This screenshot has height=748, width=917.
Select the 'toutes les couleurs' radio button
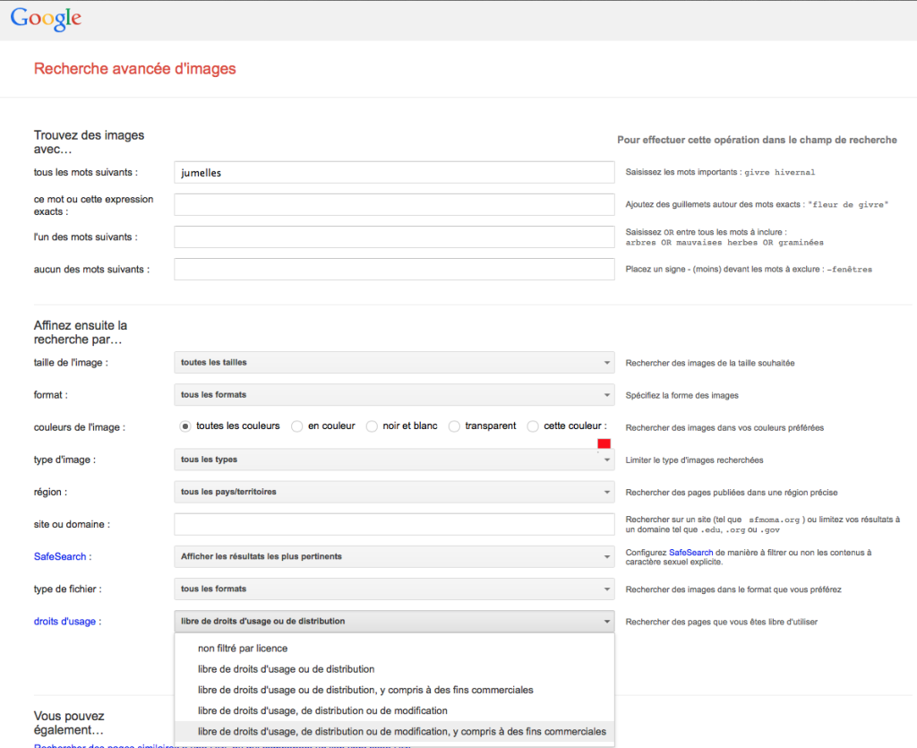(185, 426)
